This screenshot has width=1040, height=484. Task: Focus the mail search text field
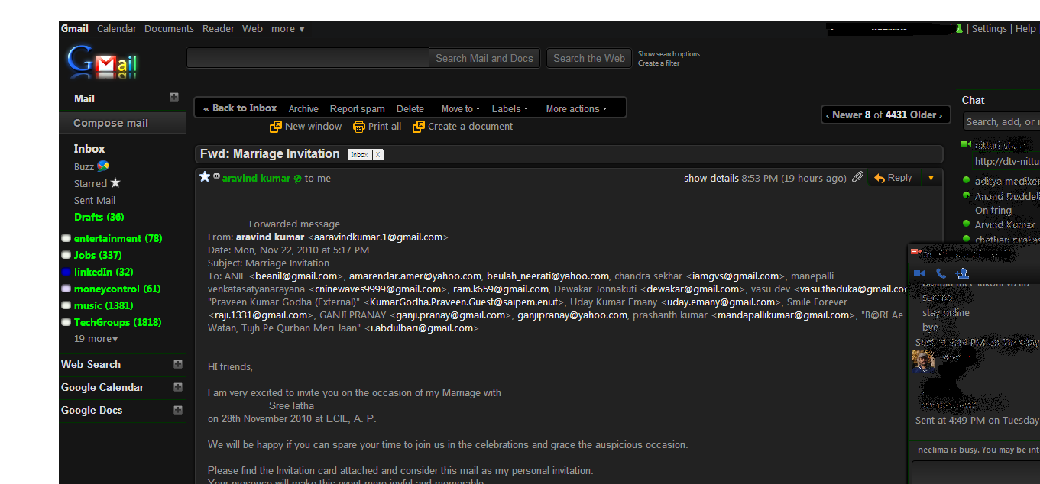pos(308,58)
